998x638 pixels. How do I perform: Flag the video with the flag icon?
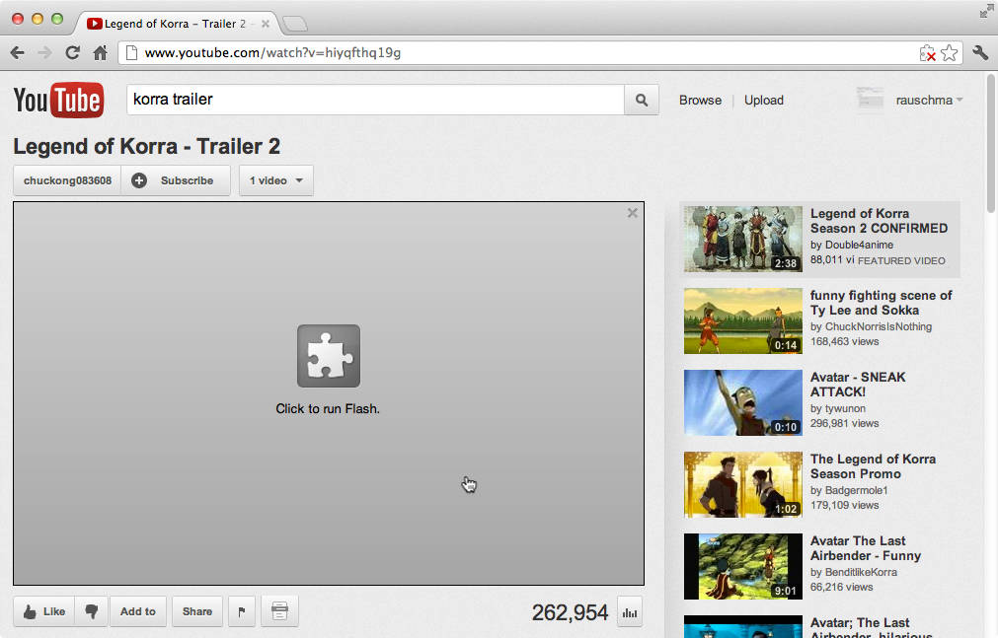[242, 611]
